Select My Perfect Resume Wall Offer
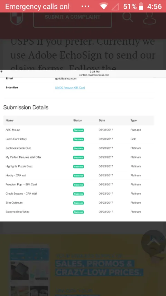Screen dimensions: 166x296 click(x=24, y=157)
